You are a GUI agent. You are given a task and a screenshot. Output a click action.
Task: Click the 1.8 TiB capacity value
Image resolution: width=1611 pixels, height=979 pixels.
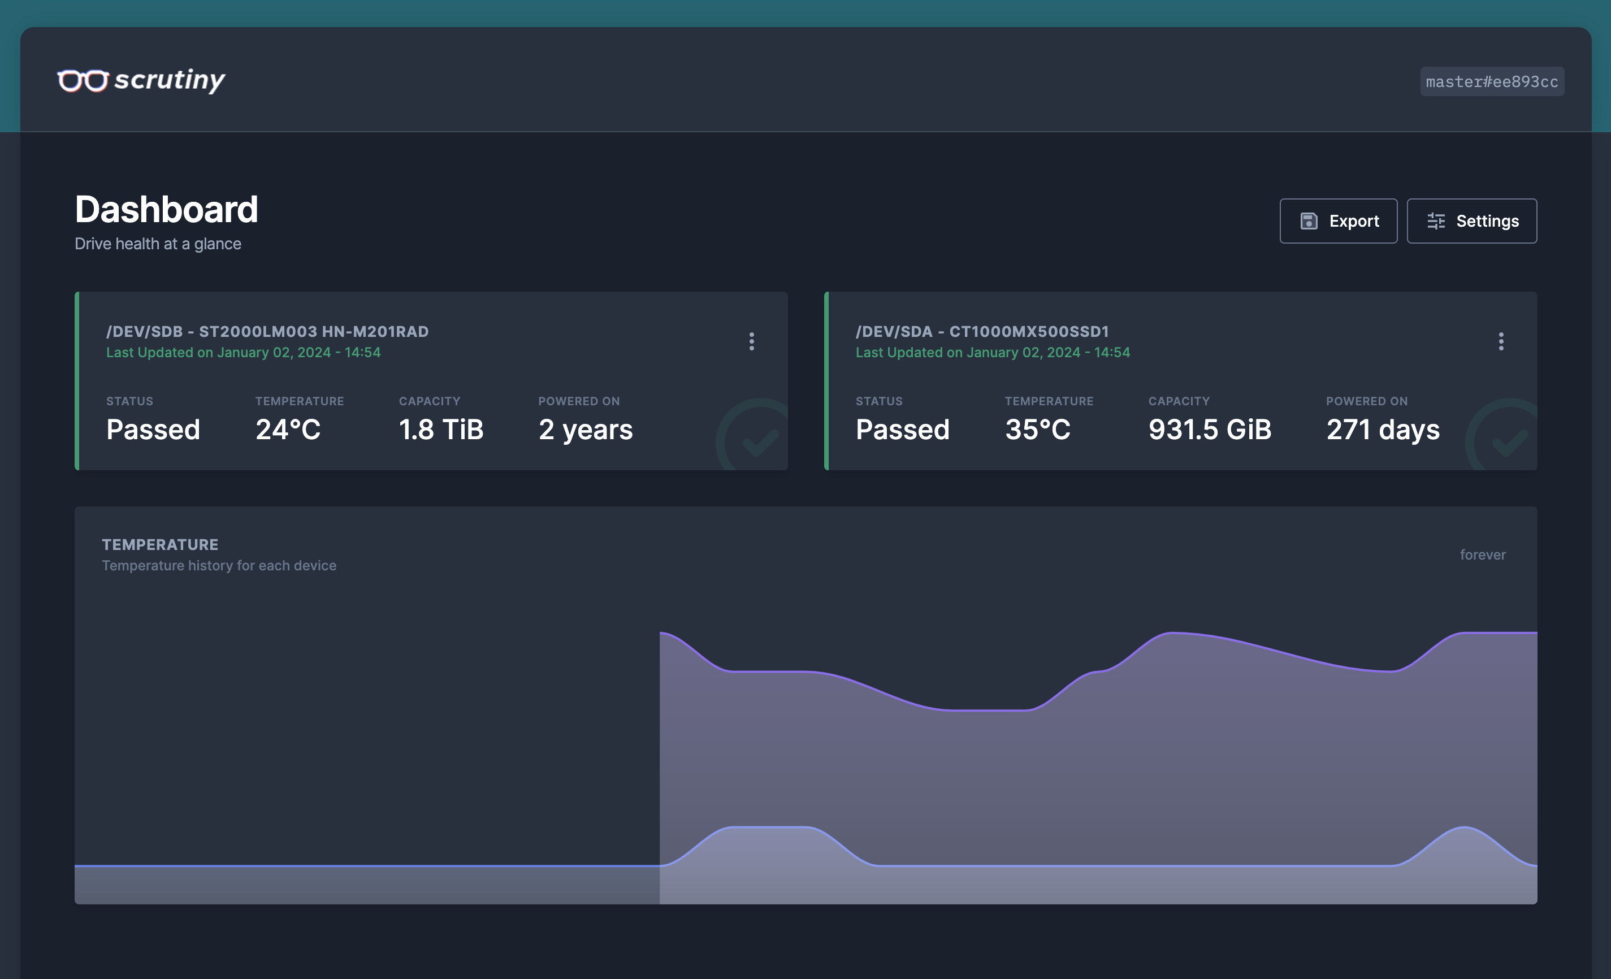(x=441, y=430)
